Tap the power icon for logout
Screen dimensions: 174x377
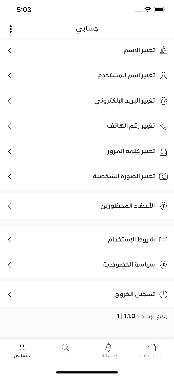tap(163, 294)
